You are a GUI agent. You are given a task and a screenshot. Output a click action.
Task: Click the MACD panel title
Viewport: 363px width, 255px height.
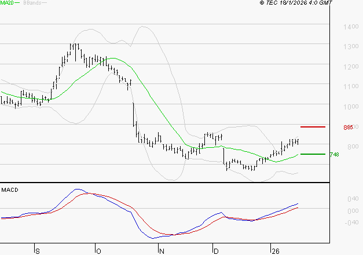click(x=10, y=190)
